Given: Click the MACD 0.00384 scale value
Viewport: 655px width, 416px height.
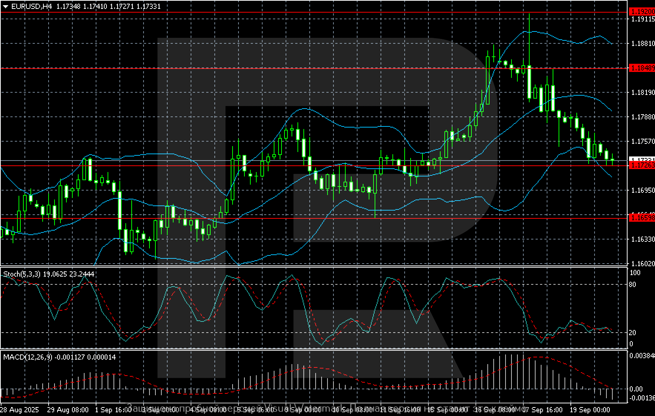Looking at the screenshot, I should click(642, 356).
